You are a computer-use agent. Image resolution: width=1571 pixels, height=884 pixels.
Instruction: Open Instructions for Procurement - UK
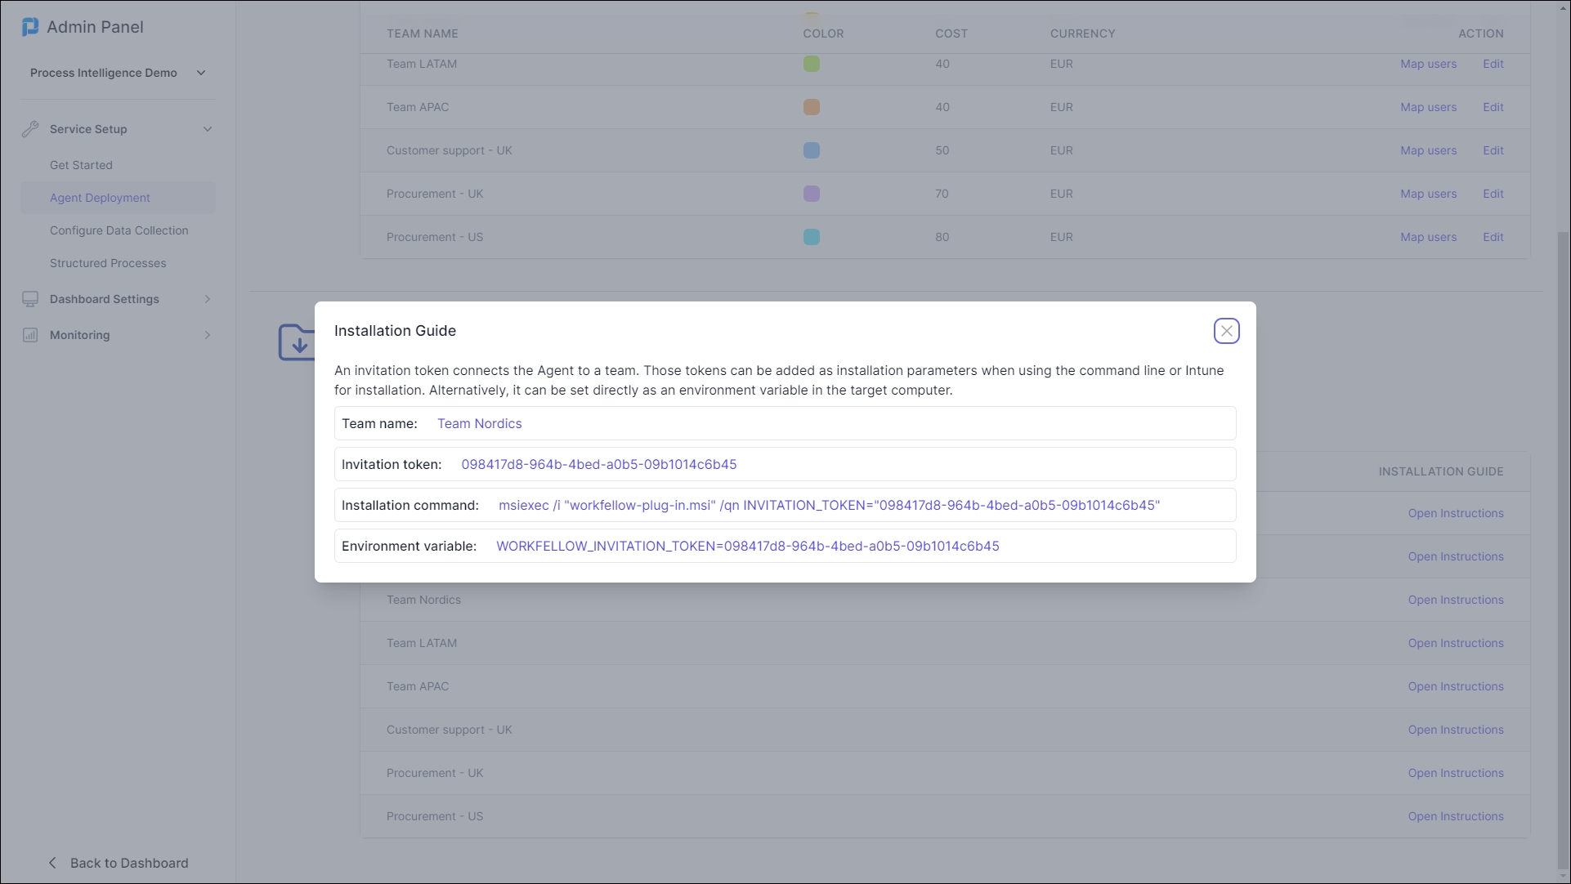point(1455,773)
